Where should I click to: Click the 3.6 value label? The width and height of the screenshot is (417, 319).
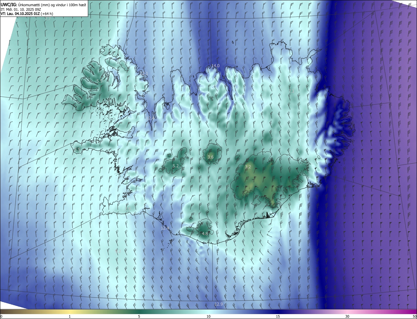click(x=210, y=157)
